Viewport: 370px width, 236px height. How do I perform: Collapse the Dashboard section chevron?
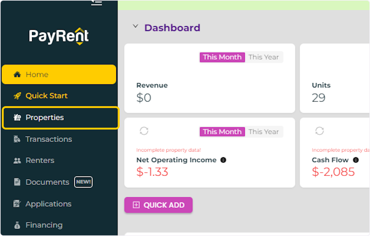tap(135, 26)
